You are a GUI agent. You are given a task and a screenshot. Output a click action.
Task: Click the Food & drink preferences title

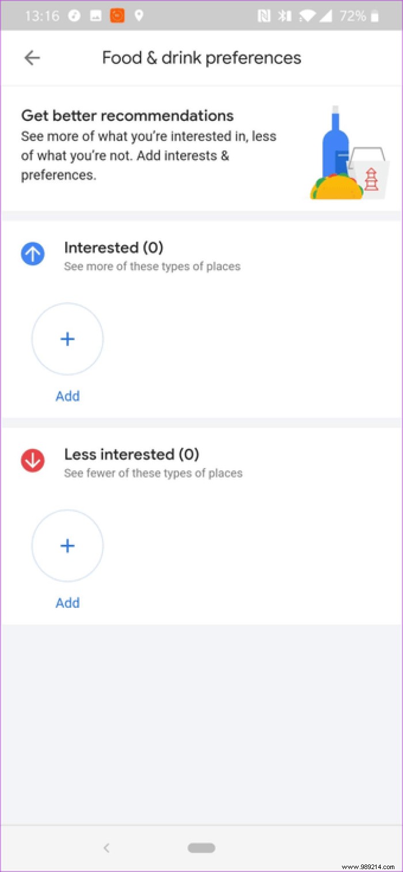click(201, 58)
